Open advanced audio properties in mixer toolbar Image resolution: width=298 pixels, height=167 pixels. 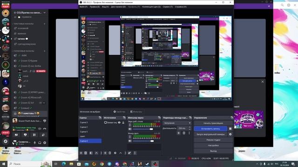129,153
